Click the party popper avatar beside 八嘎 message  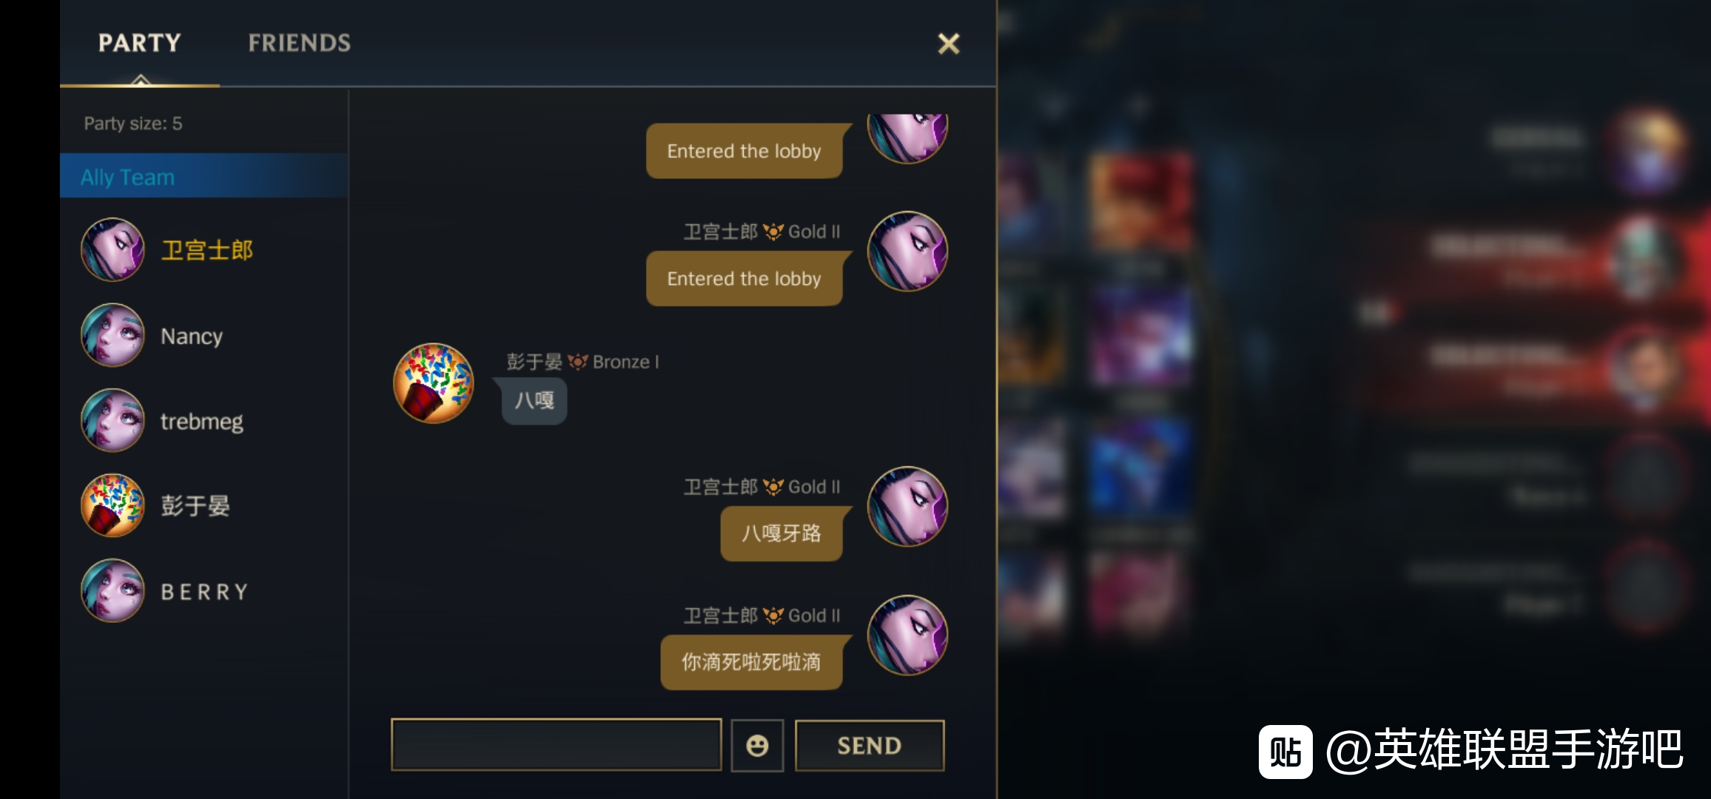(x=434, y=383)
